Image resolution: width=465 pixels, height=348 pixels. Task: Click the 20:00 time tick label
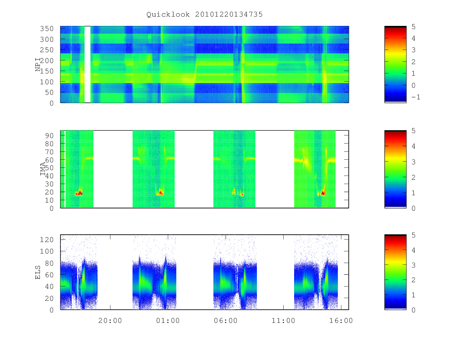click(110, 321)
